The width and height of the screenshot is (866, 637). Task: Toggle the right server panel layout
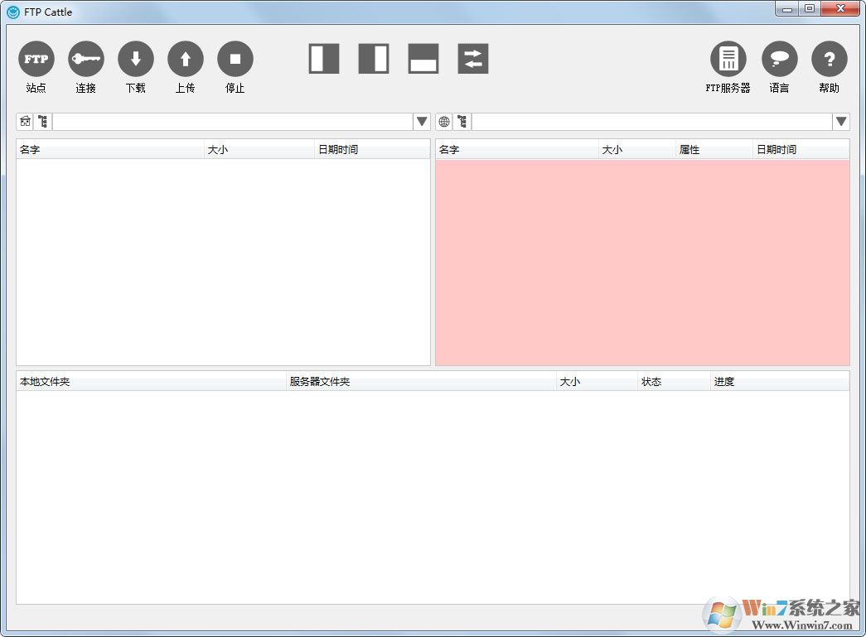click(374, 59)
